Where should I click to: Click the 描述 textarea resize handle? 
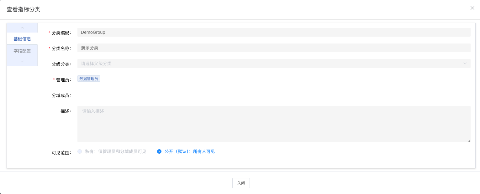click(x=469, y=140)
